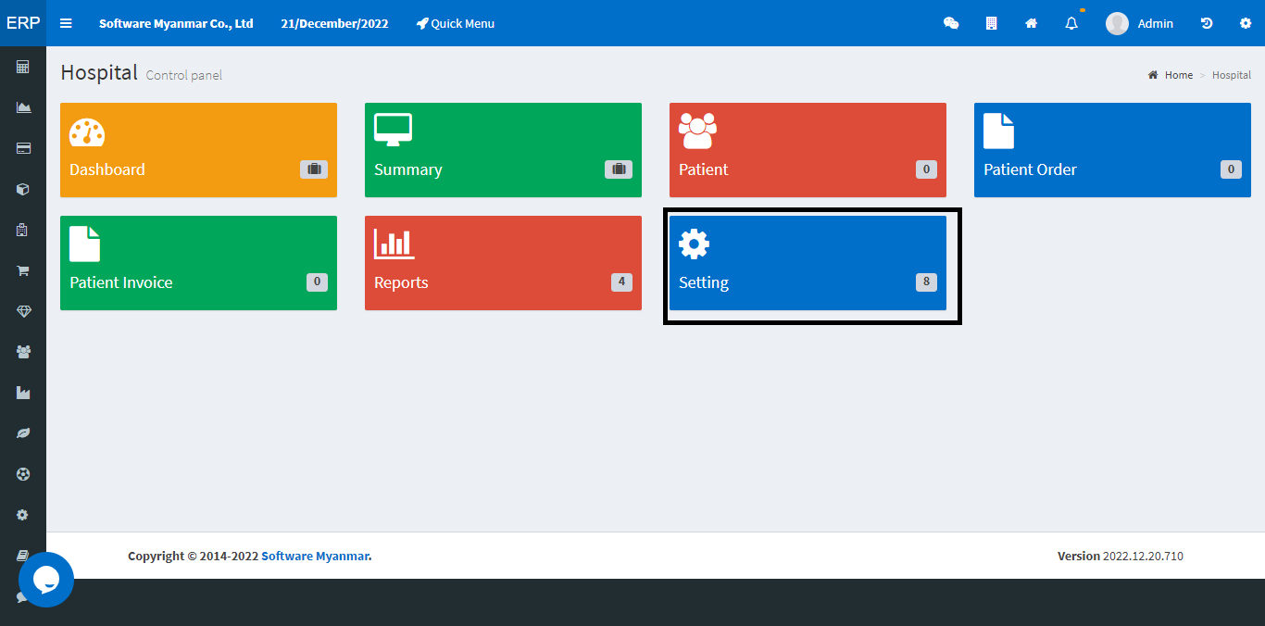This screenshot has height=626, width=1265.
Task: Open the Summary tile
Action: pos(503,150)
